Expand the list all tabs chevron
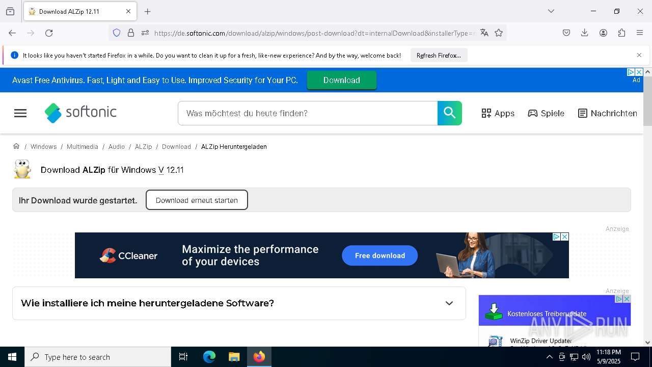This screenshot has height=367, width=652. pos(551,11)
